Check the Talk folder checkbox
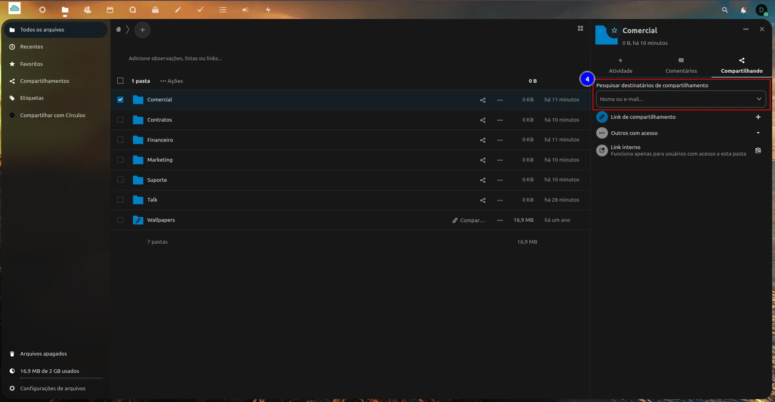This screenshot has height=402, width=775. (x=120, y=200)
